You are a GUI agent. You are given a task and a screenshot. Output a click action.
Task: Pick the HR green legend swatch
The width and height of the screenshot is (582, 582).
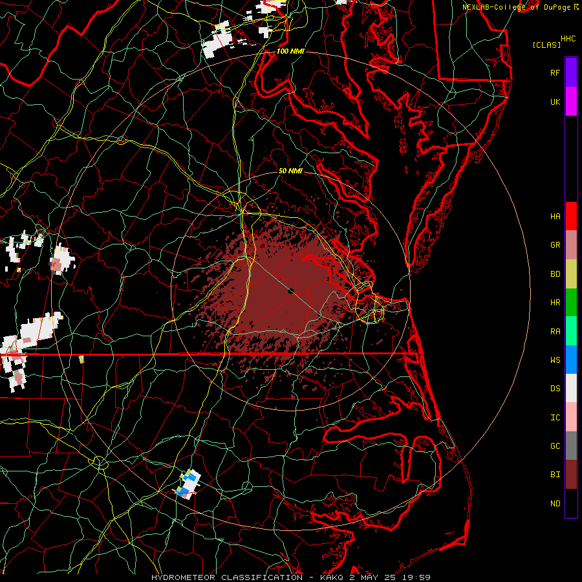pyautogui.click(x=571, y=303)
